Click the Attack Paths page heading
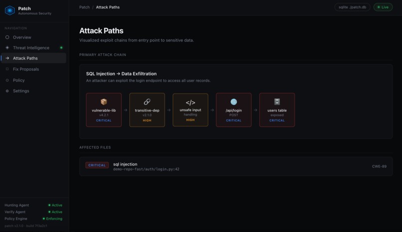The width and height of the screenshot is (402, 232). 101,31
